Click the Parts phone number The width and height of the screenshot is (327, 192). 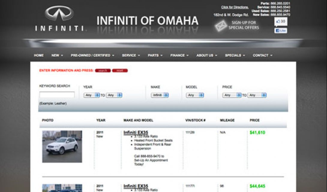[x=280, y=4]
